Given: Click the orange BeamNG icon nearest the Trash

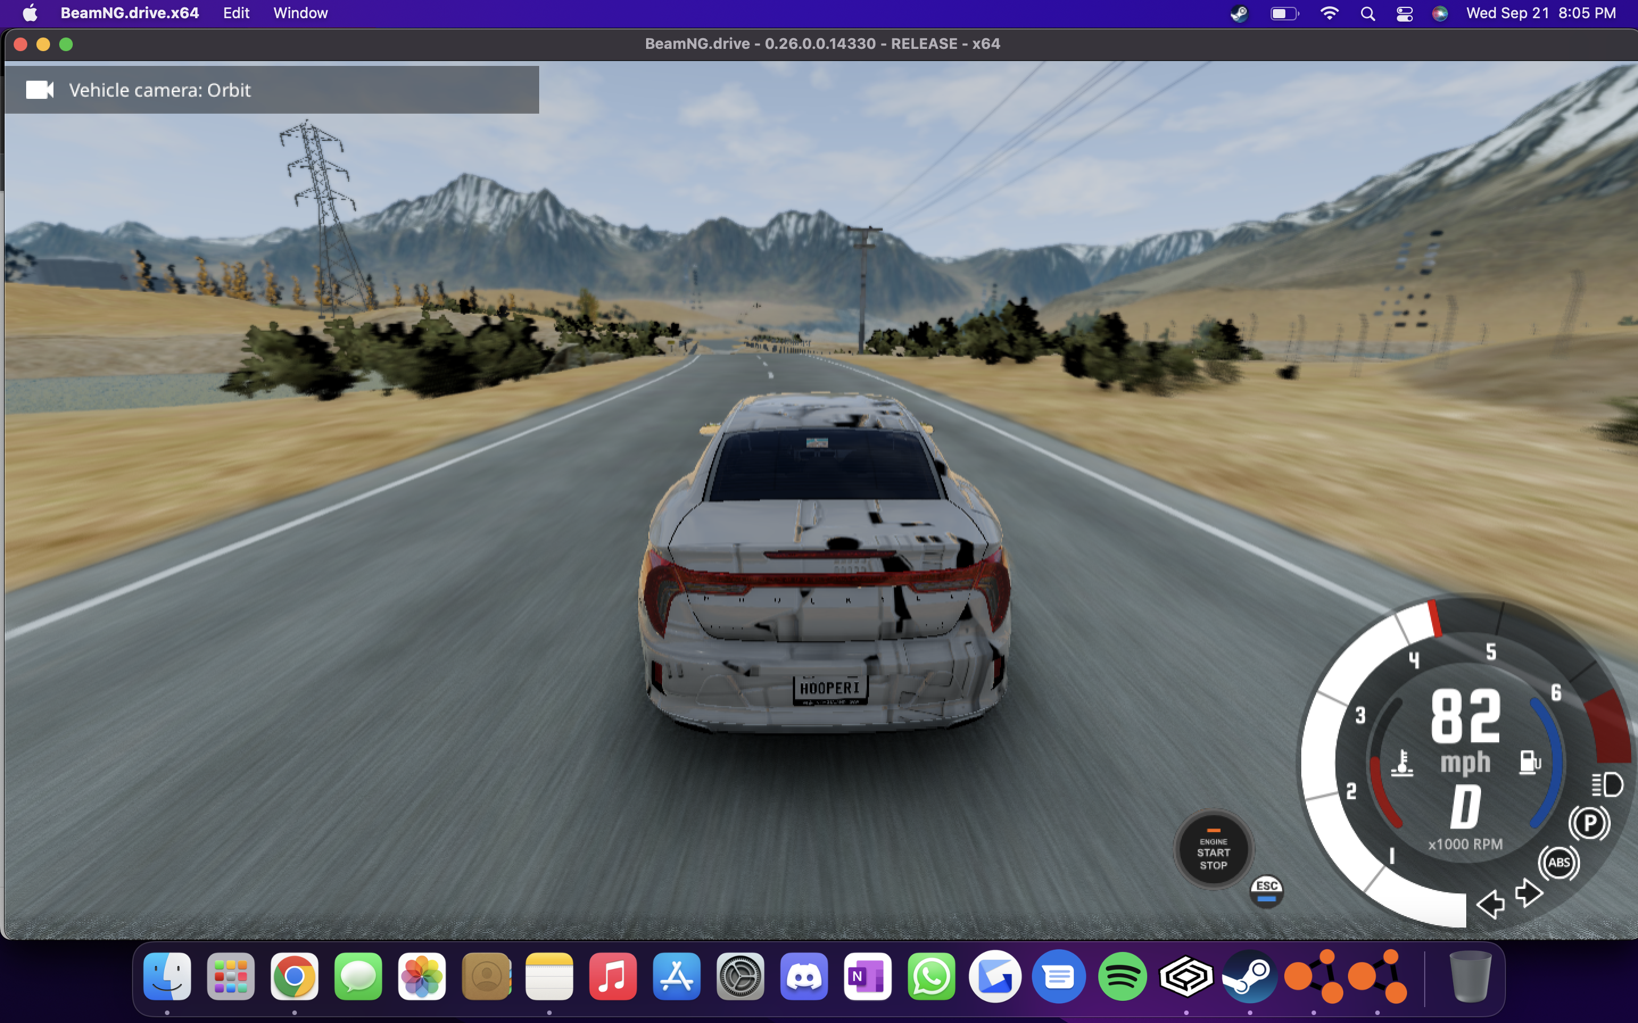Looking at the screenshot, I should point(1377,976).
